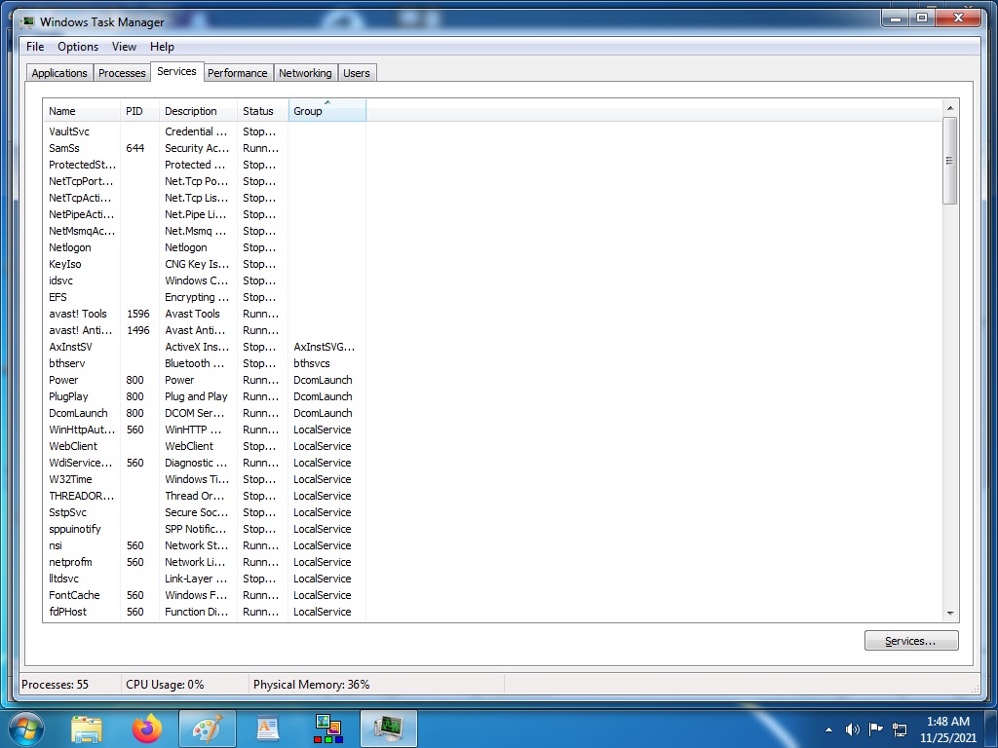Show hidden tray icons arrow
The image size is (998, 748).
(828, 729)
